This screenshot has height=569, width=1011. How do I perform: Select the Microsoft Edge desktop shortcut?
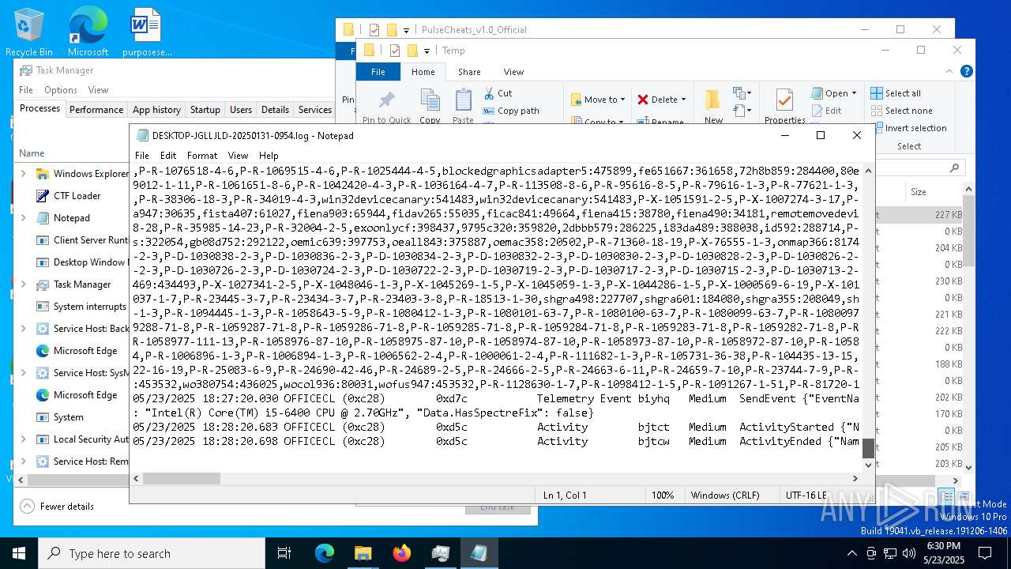click(88, 32)
